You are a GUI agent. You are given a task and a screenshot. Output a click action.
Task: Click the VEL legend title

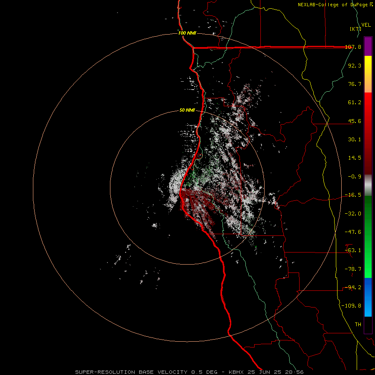[366, 25]
